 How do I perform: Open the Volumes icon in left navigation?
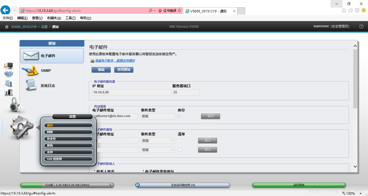click(x=9, y=83)
